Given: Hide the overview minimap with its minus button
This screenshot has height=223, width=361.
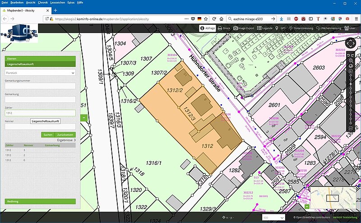Looking at the screenshot, I should pyautogui.click(x=307, y=207).
